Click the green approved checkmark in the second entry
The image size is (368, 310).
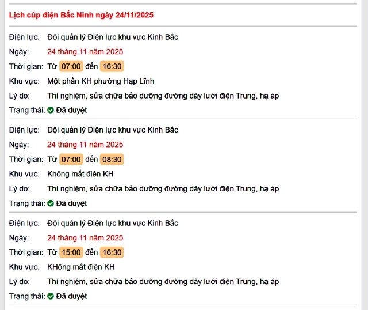[x=51, y=203]
